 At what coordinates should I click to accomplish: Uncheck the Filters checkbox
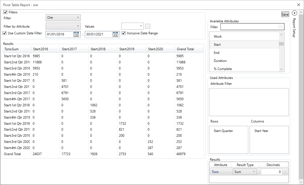pyautogui.click(x=5, y=12)
